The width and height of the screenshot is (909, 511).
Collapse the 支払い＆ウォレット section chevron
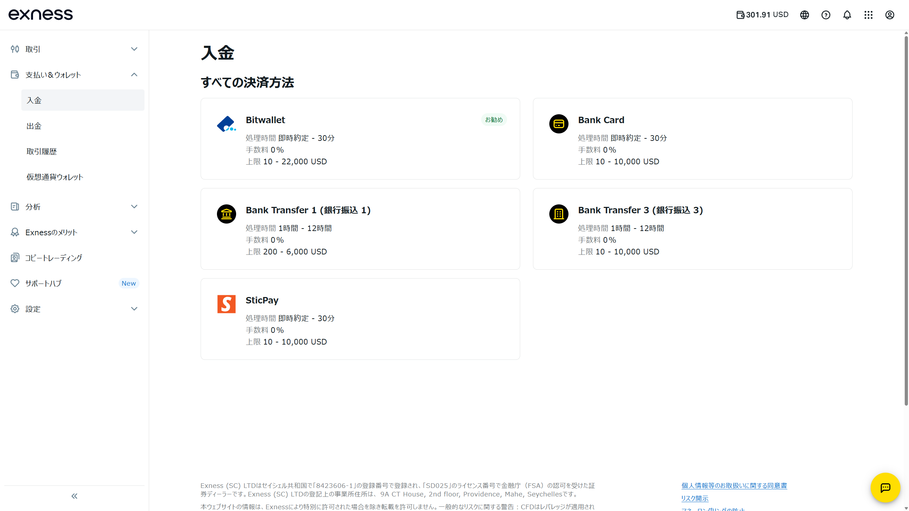134,75
